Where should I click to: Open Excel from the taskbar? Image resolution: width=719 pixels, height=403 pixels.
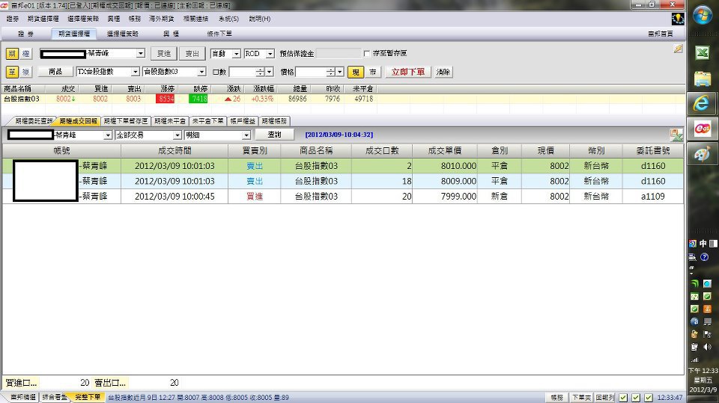pos(702,52)
